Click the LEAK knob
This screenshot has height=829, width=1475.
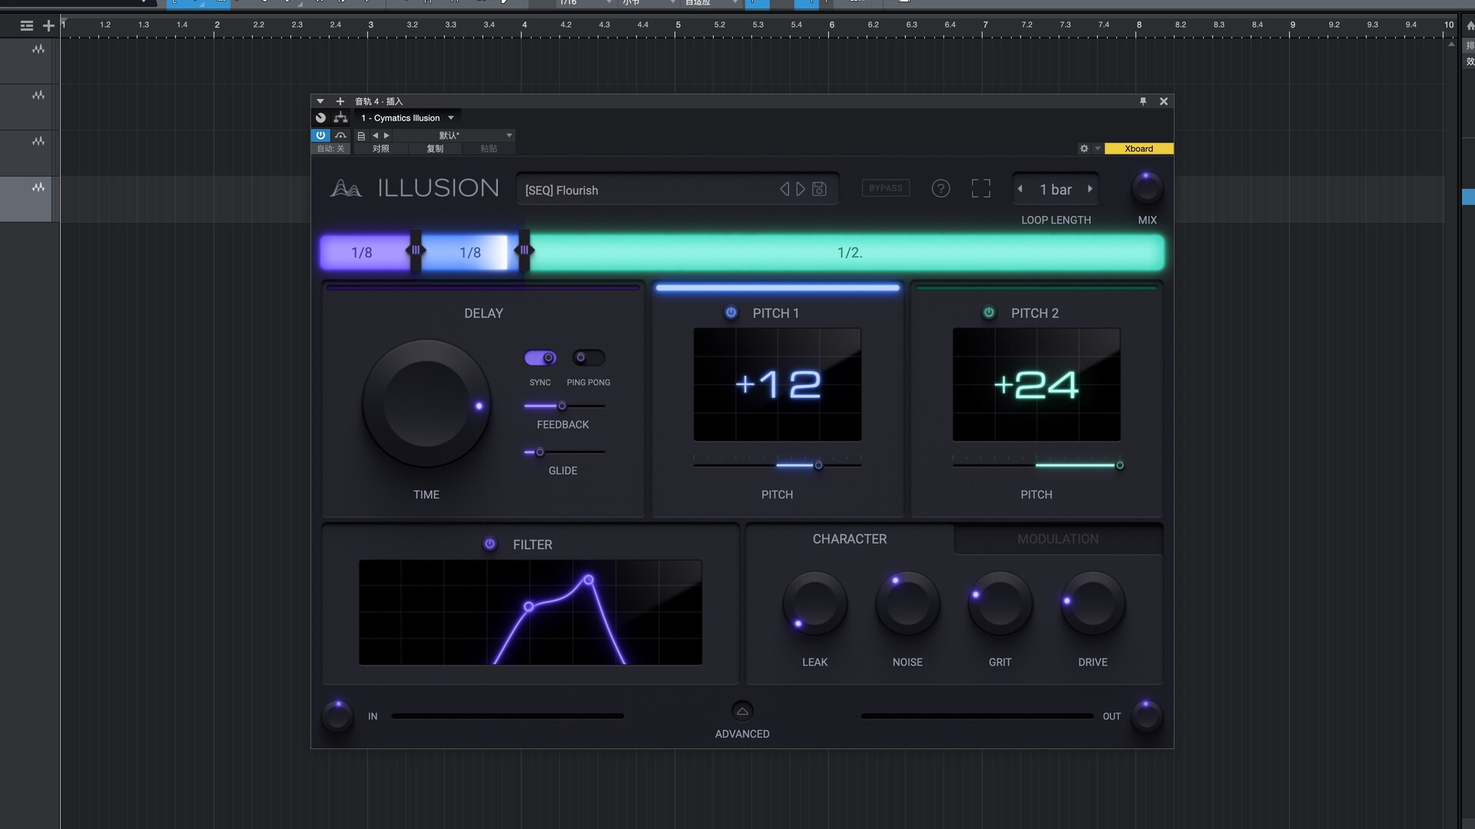pyautogui.click(x=815, y=603)
